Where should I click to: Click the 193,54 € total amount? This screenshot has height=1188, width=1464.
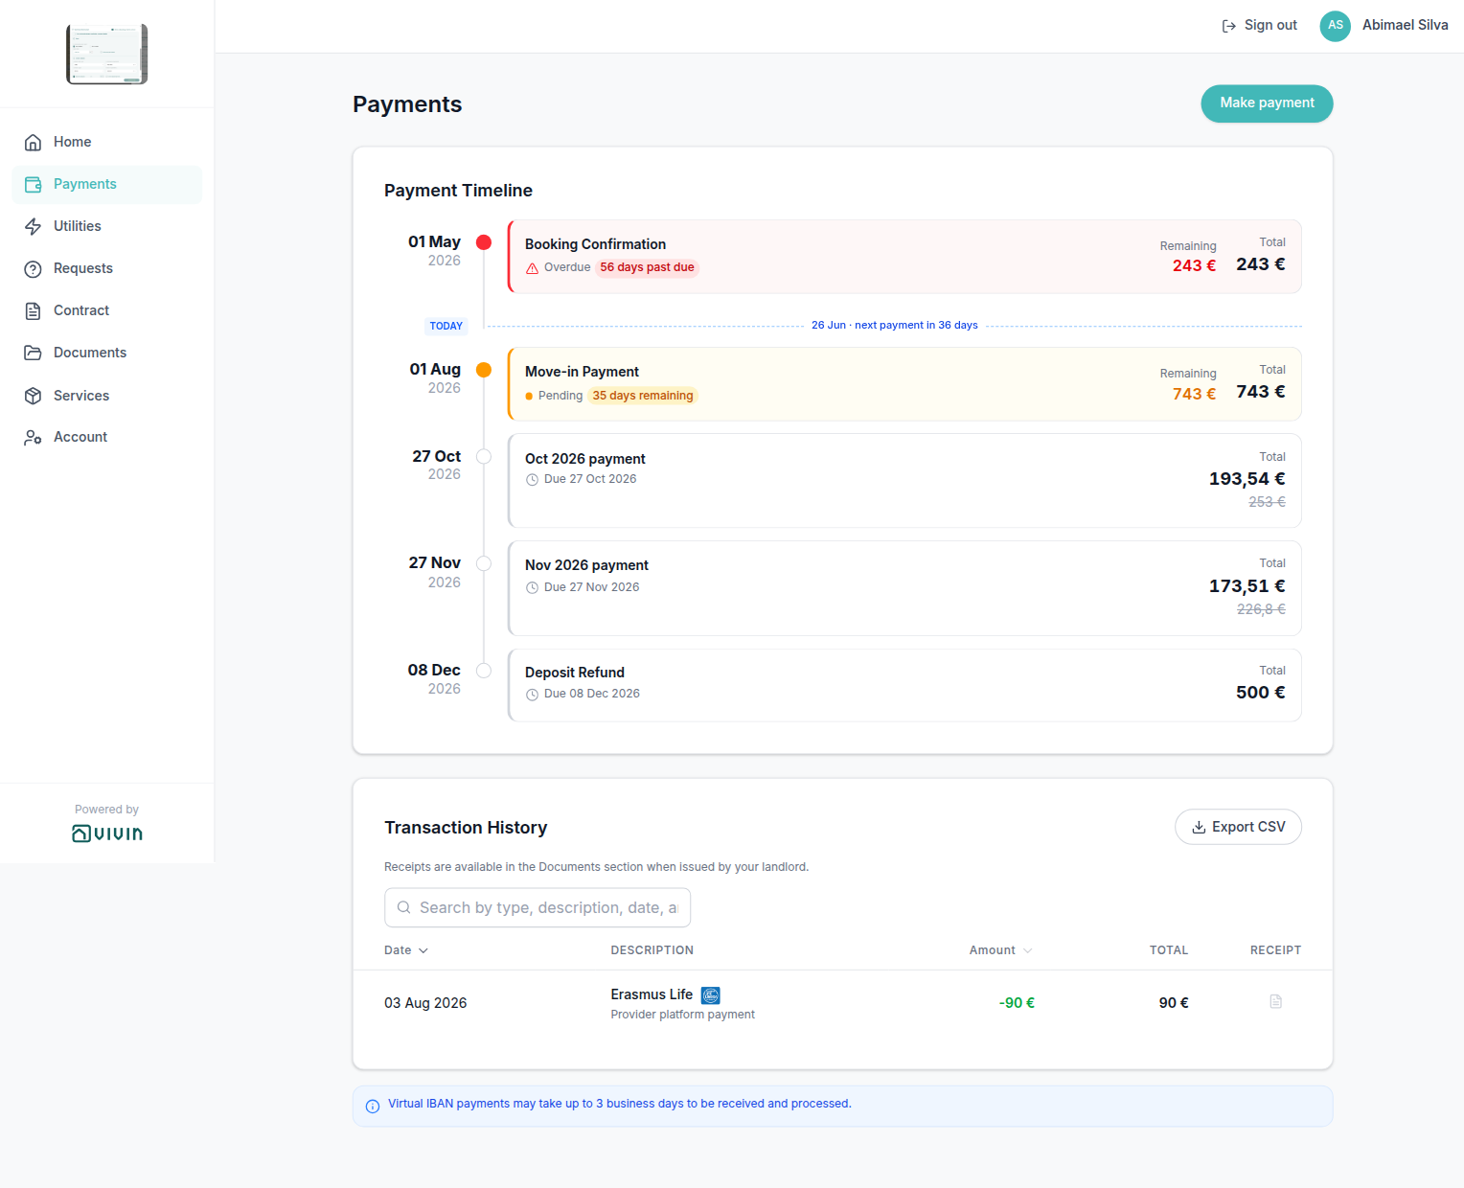1247,479
